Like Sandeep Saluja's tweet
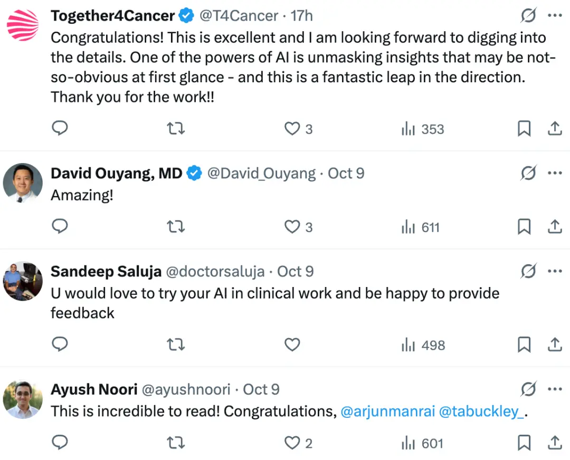The width and height of the screenshot is (570, 460). click(x=292, y=345)
